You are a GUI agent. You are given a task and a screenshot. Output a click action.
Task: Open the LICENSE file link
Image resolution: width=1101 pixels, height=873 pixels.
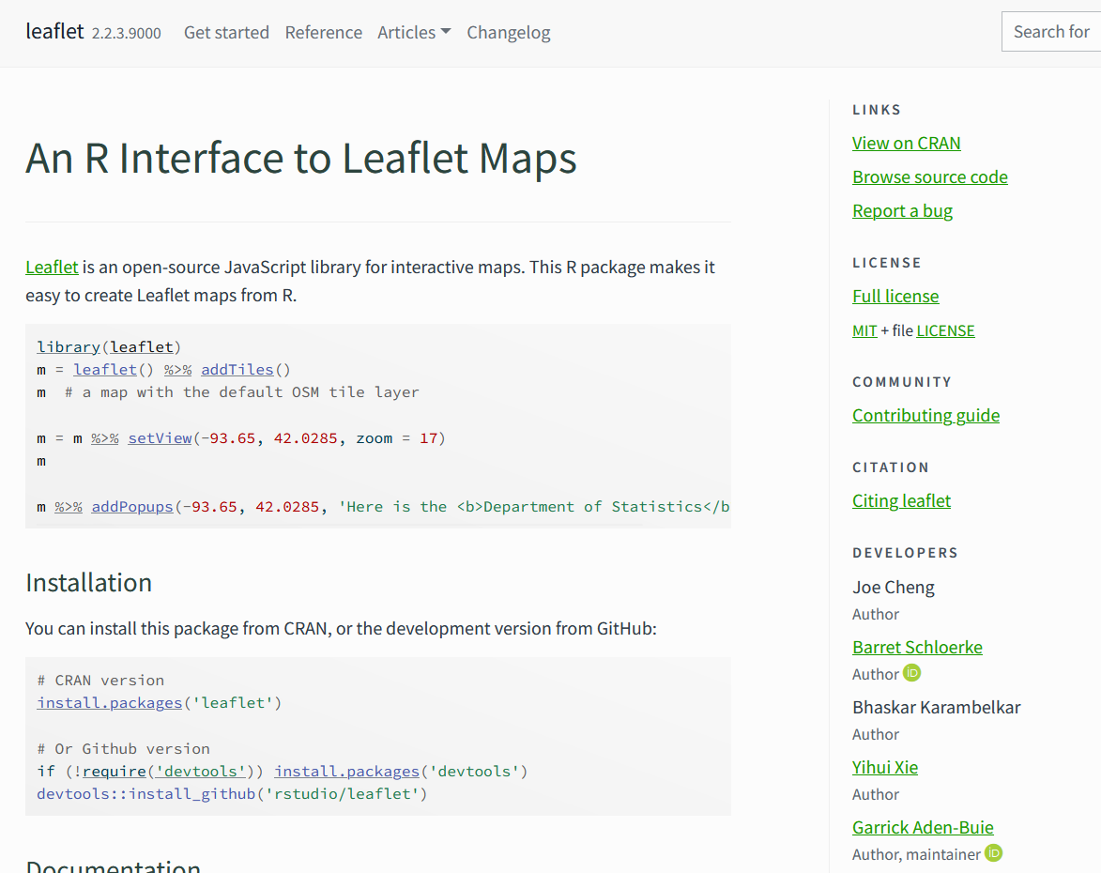tap(945, 330)
